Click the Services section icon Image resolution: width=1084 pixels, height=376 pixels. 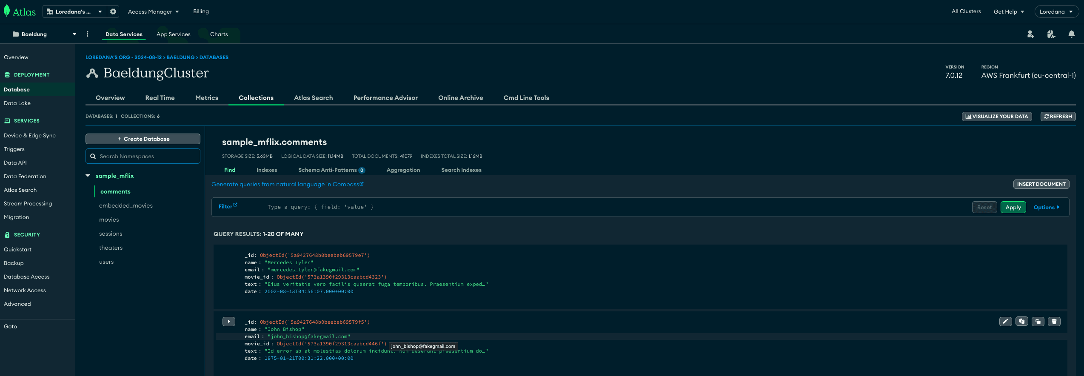click(x=7, y=121)
